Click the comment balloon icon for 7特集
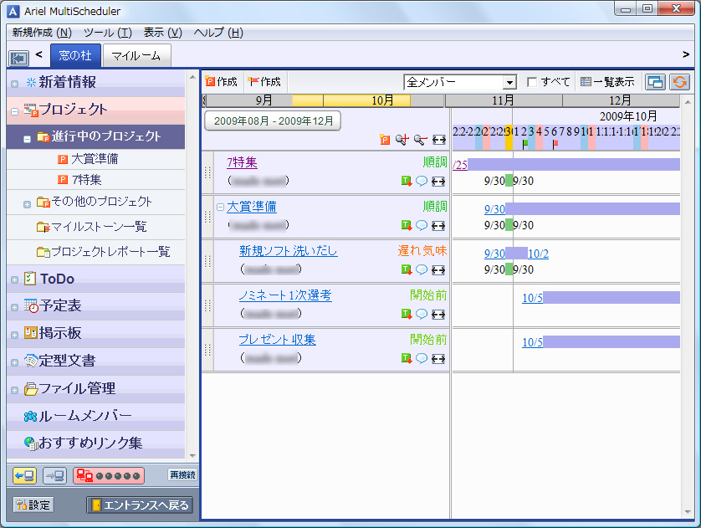The height and width of the screenshot is (528, 701). coord(422,180)
